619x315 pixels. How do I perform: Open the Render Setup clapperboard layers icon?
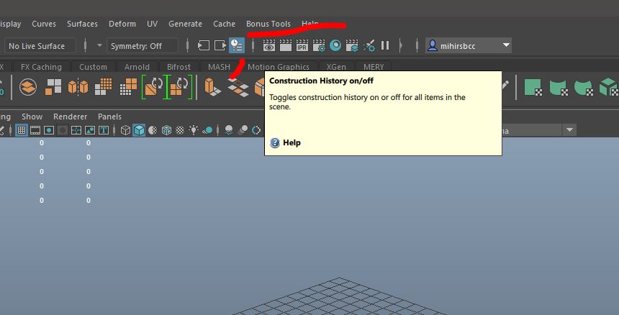coord(352,46)
